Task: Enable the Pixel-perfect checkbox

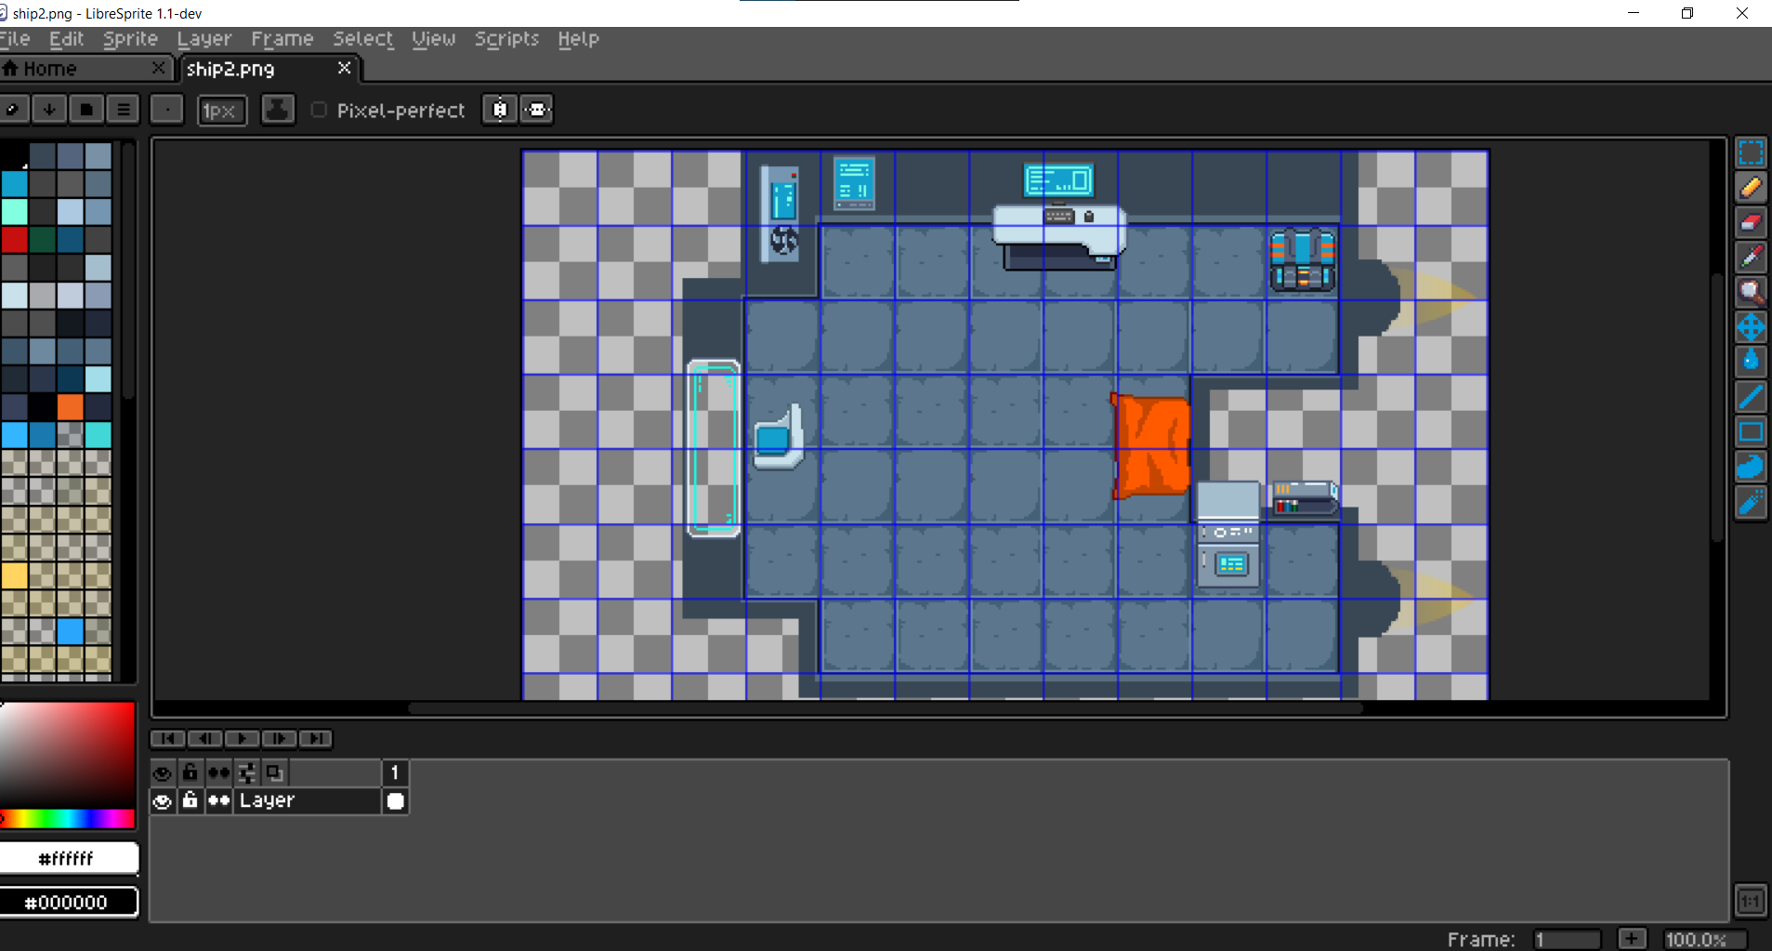Action: point(319,110)
